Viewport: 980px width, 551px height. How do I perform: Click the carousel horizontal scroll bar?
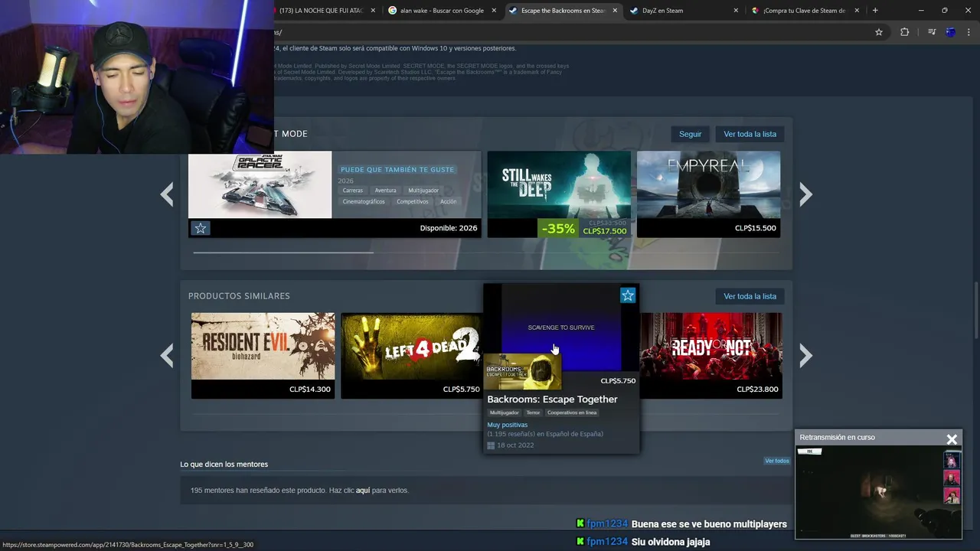tap(283, 252)
